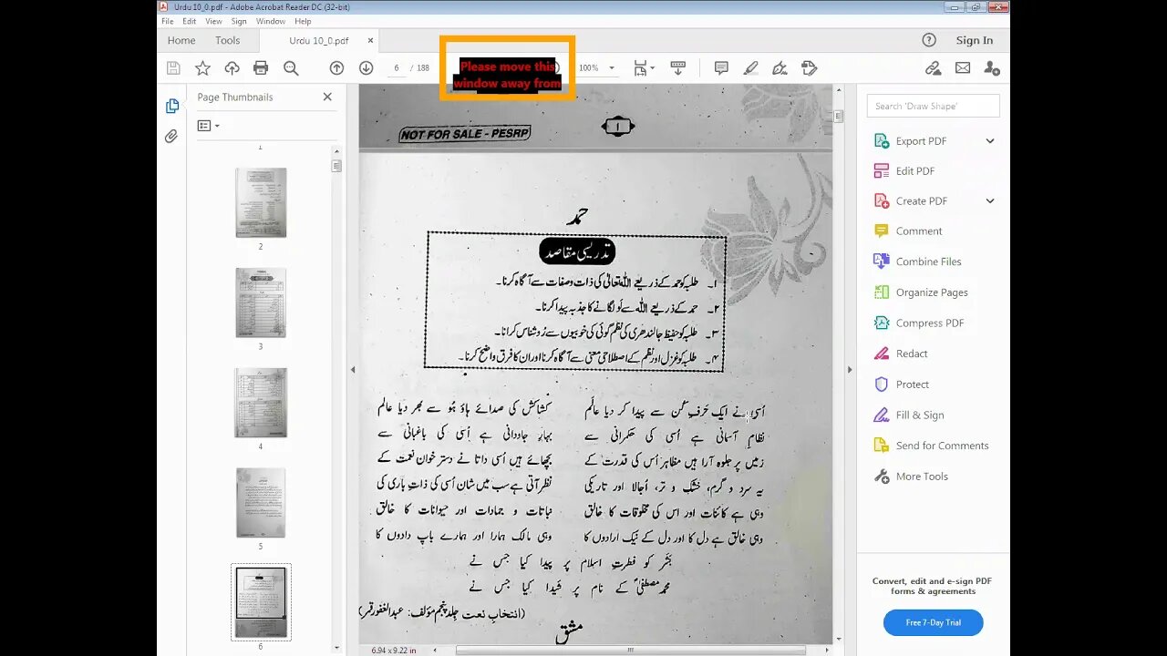Open More Tools
Image resolution: width=1167 pixels, height=656 pixels.
coord(922,477)
